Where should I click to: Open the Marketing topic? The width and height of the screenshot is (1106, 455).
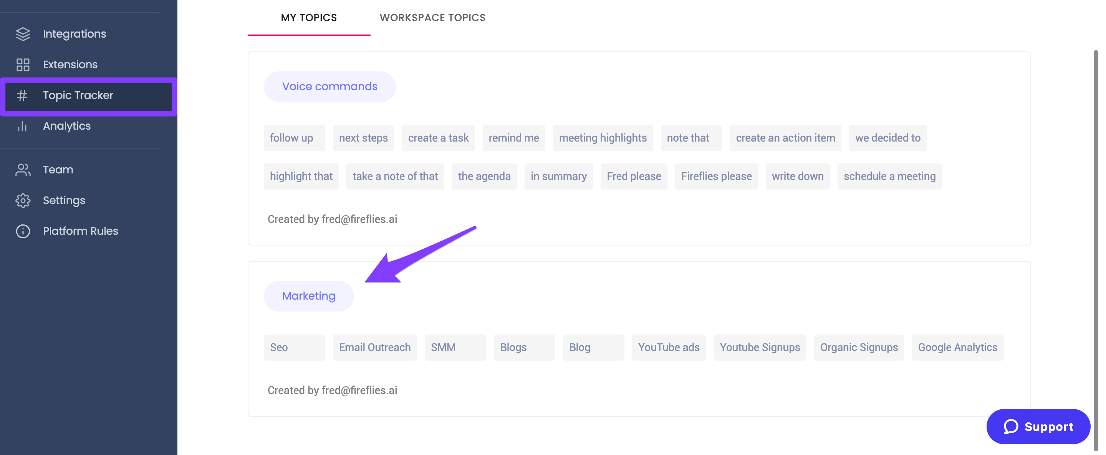[308, 296]
